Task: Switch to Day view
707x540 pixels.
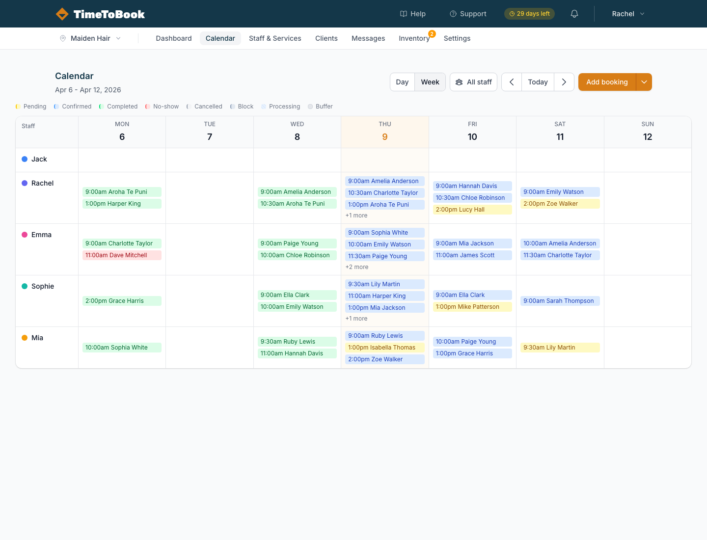Action: pyautogui.click(x=402, y=82)
